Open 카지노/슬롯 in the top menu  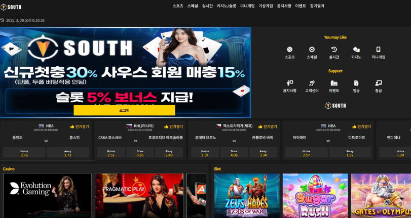click(227, 6)
